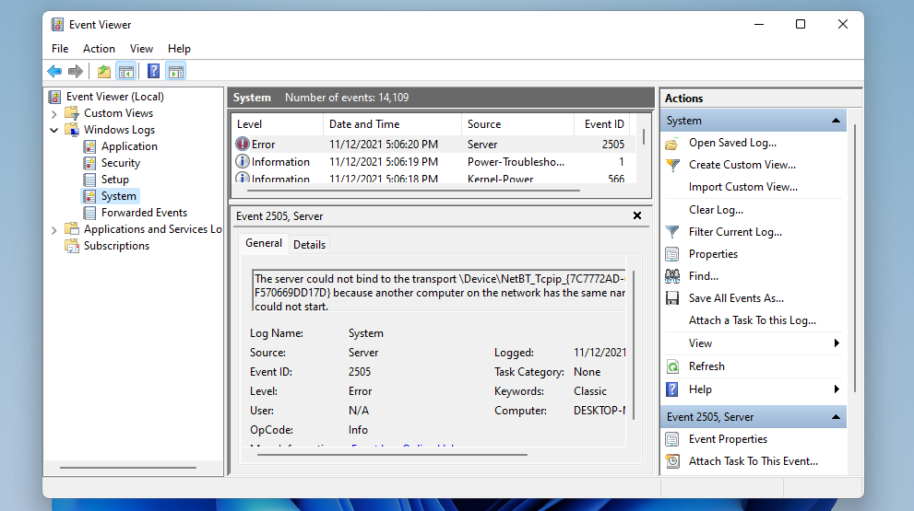Open the Action menu
Viewport: 914px width, 511px height.
[x=99, y=49]
